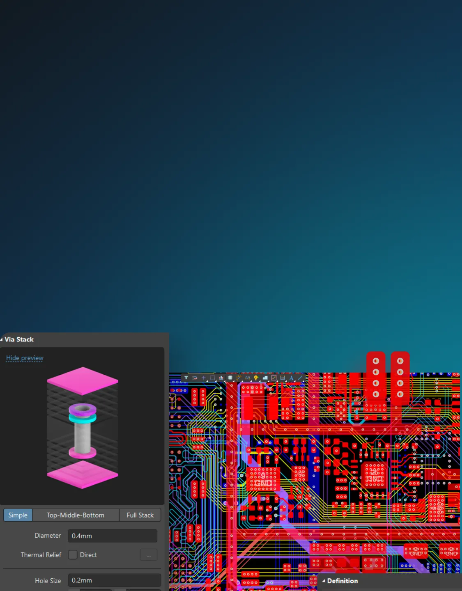
Task: Open the dimension tool
Action: tap(283, 378)
